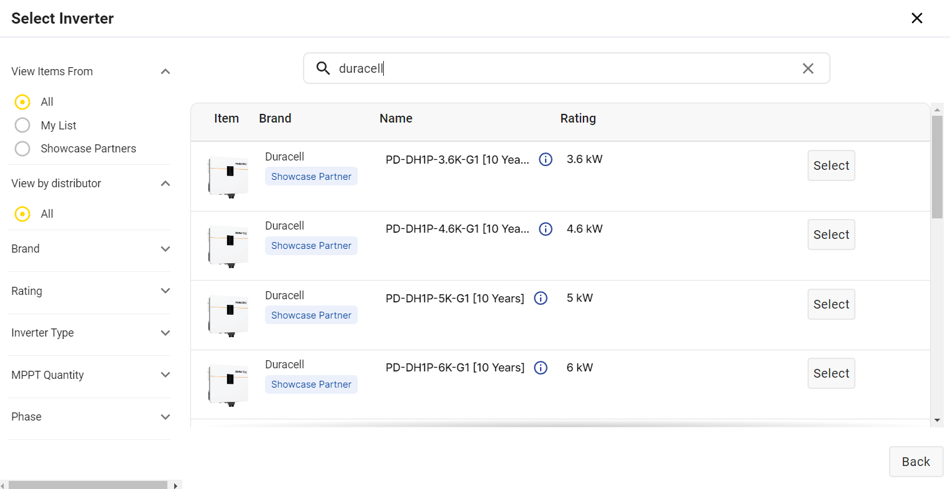Viewport: 950px width, 489px height.
Task: Click the name PD-DH1P-5K-G1 [10 Years]
Action: click(455, 299)
